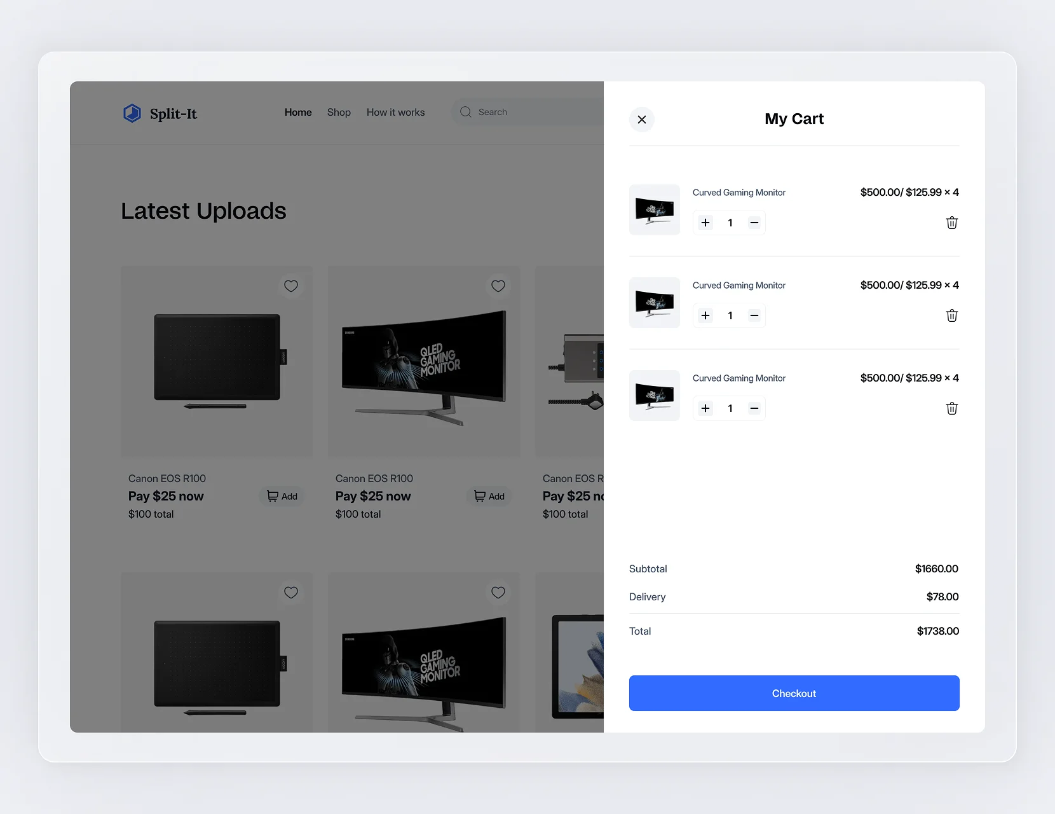Open the bottom-row drawing tablet product image
The height and width of the screenshot is (814, 1055).
(x=217, y=652)
